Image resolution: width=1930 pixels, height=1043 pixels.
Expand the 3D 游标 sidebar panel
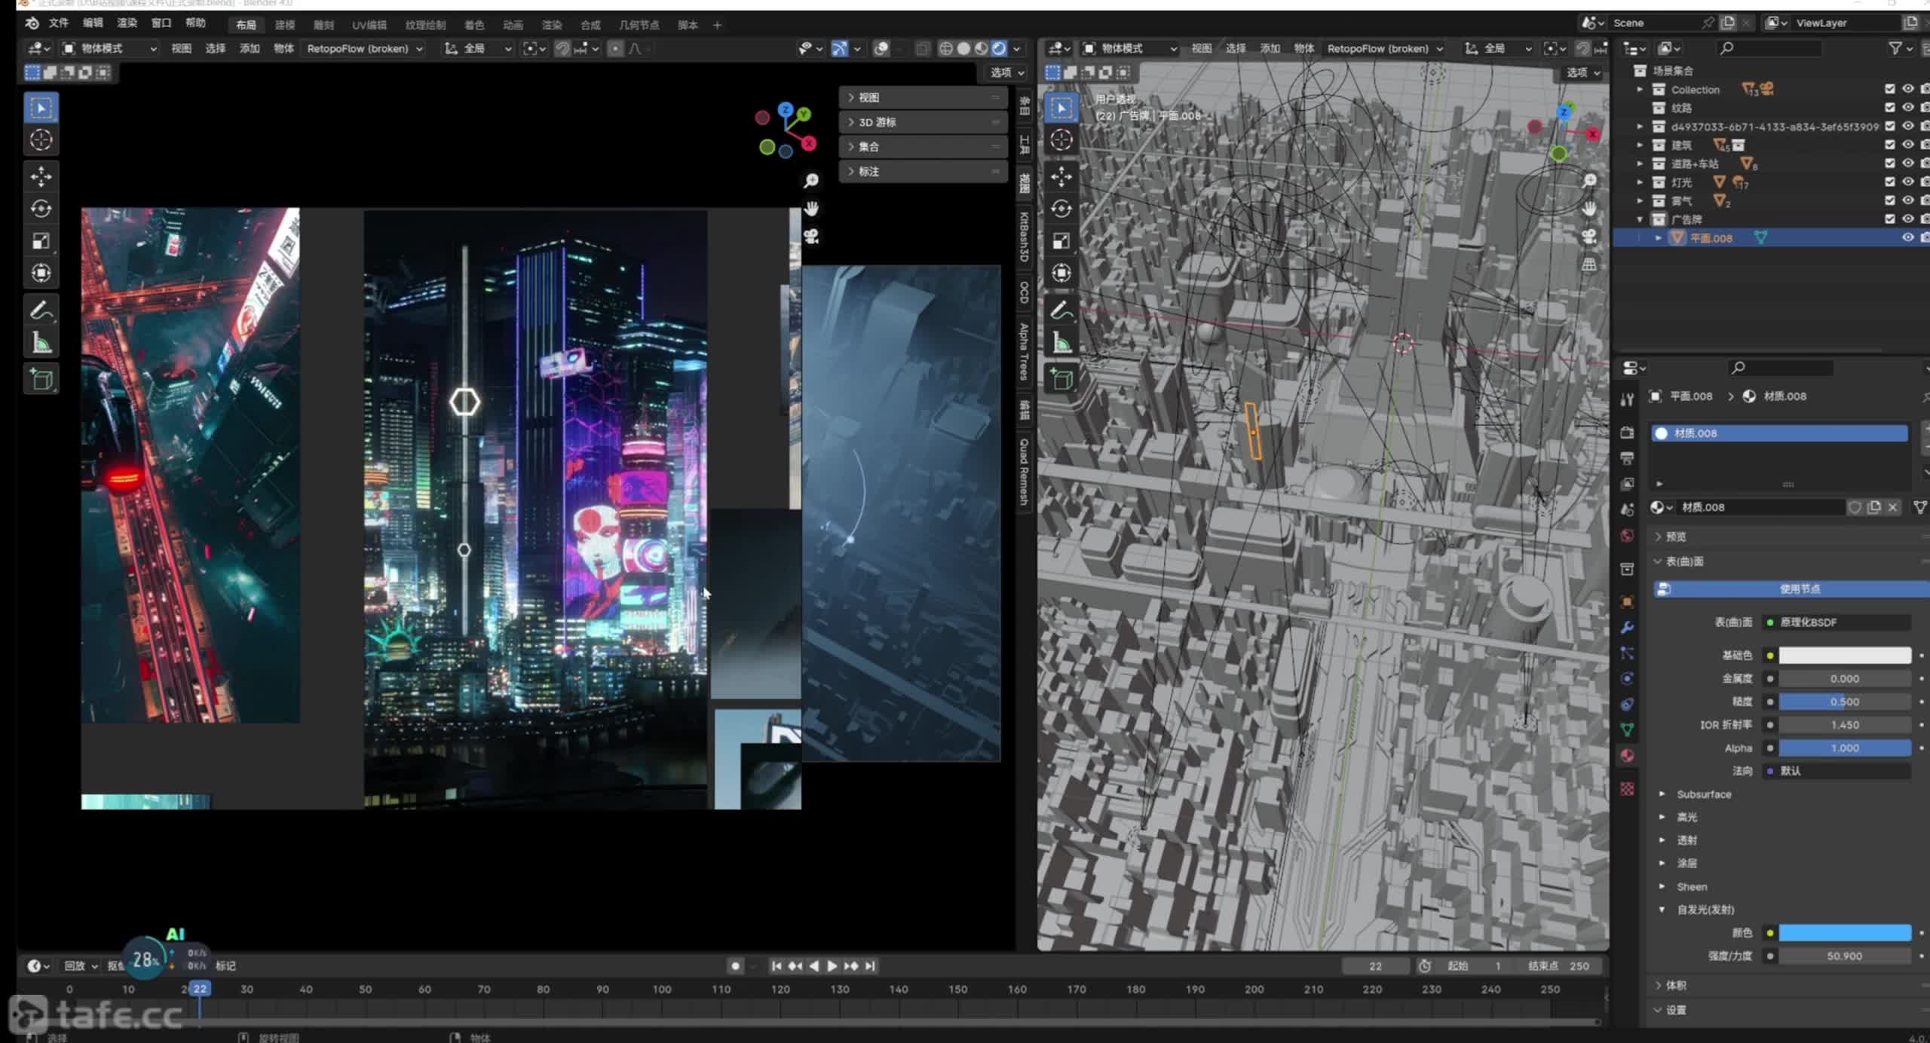coord(924,122)
